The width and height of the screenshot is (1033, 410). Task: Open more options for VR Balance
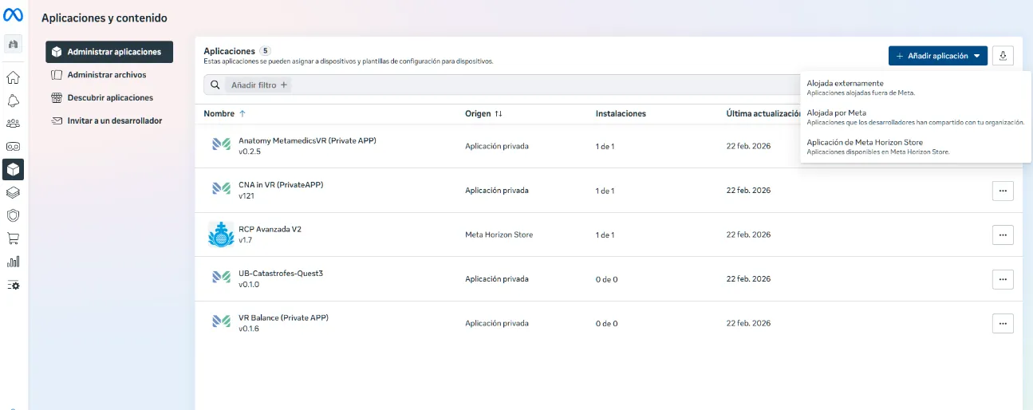[x=1003, y=323]
